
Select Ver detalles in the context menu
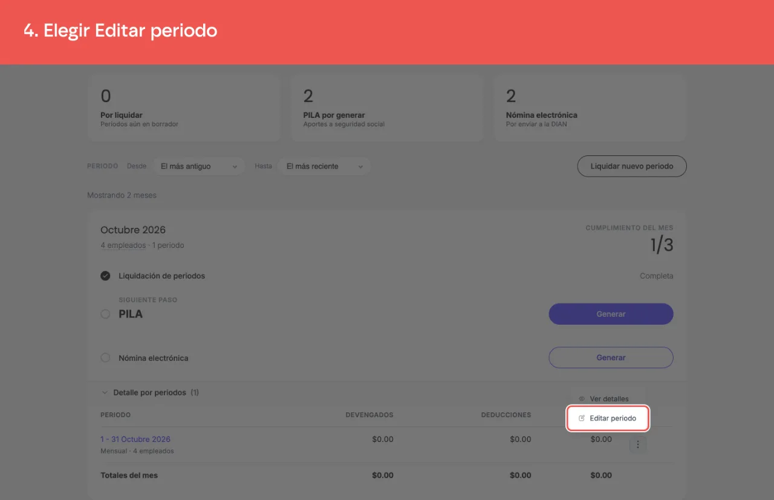coord(608,399)
